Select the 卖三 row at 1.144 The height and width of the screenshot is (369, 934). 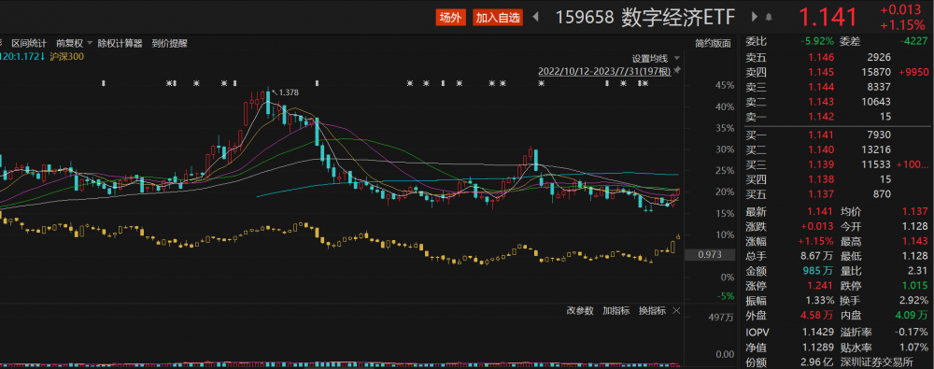click(x=837, y=87)
